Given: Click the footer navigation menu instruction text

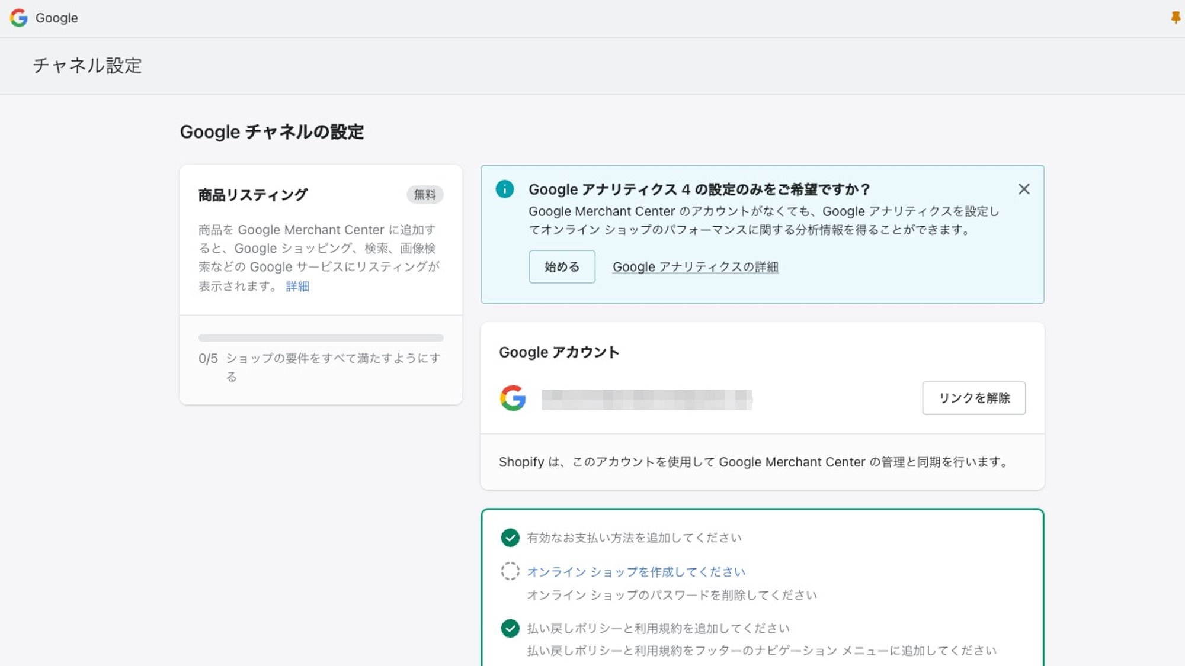Looking at the screenshot, I should pos(762,651).
